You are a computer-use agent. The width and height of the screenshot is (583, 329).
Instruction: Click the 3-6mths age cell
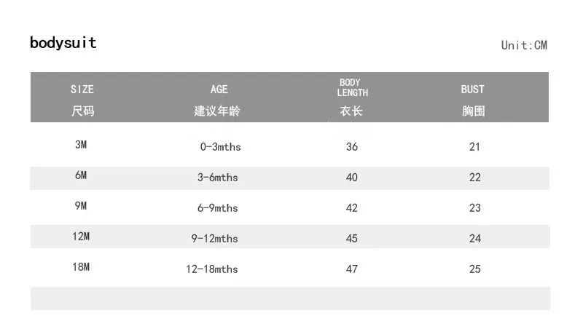[x=217, y=178]
